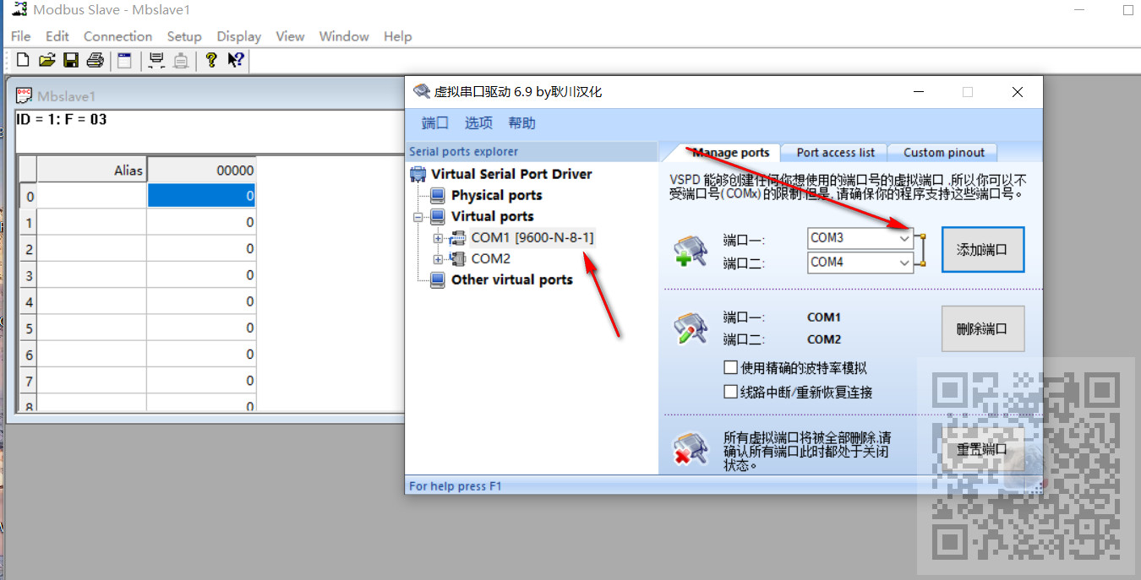The image size is (1141, 580).
Task: Click the context help arrow-question icon
Action: [x=236, y=60]
